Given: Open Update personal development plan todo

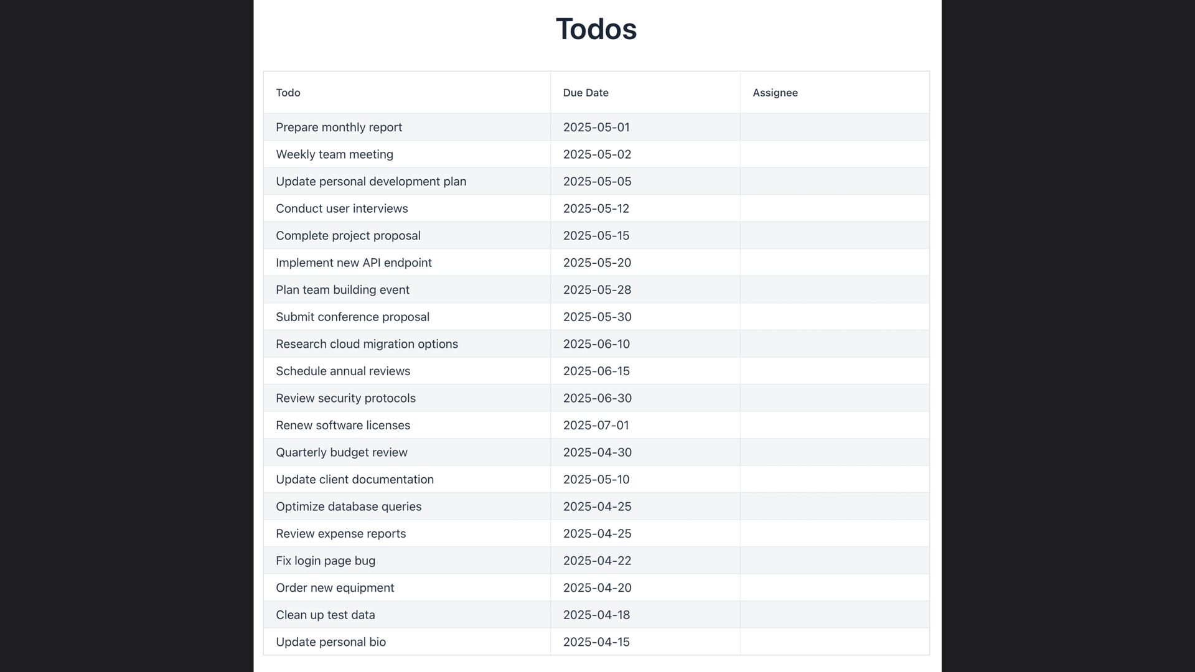Looking at the screenshot, I should pyautogui.click(x=371, y=182).
